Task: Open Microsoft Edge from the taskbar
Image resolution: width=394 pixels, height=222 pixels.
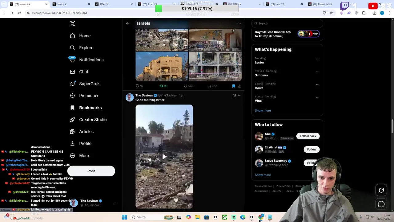Action: tap(243, 217)
